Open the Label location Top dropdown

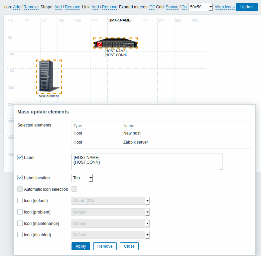(x=82, y=178)
